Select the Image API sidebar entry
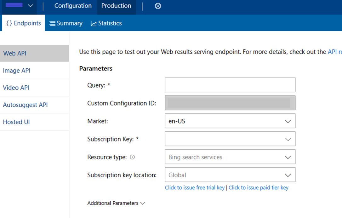The width and height of the screenshot is (342, 218). 16,71
